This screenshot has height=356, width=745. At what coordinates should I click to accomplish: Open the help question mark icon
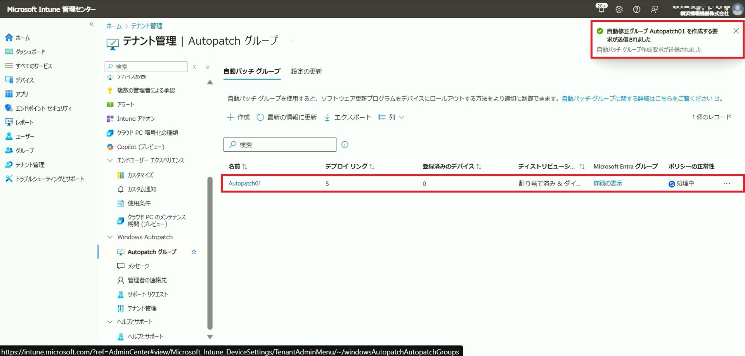637,9
